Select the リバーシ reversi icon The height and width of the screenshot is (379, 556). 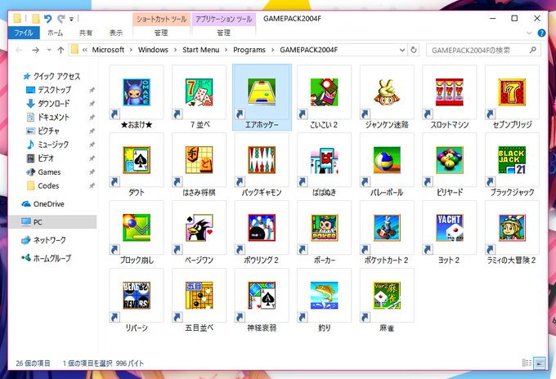tap(137, 296)
